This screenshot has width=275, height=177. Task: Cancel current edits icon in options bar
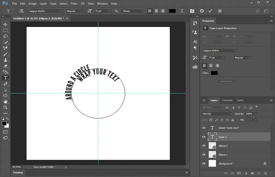(x=202, y=11)
